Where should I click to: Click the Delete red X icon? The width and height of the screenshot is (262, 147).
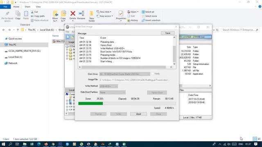click(73, 13)
